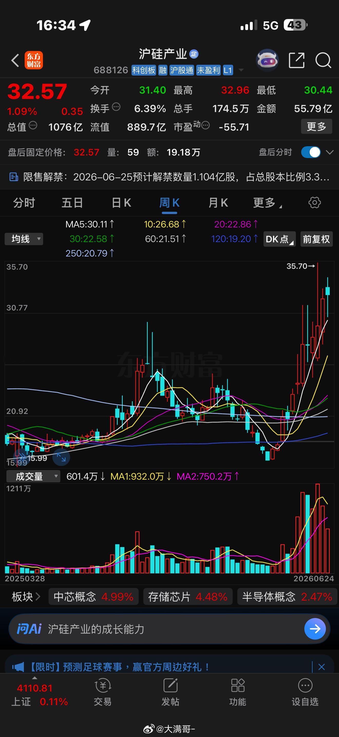Open the chart settings gear icon

(x=315, y=202)
